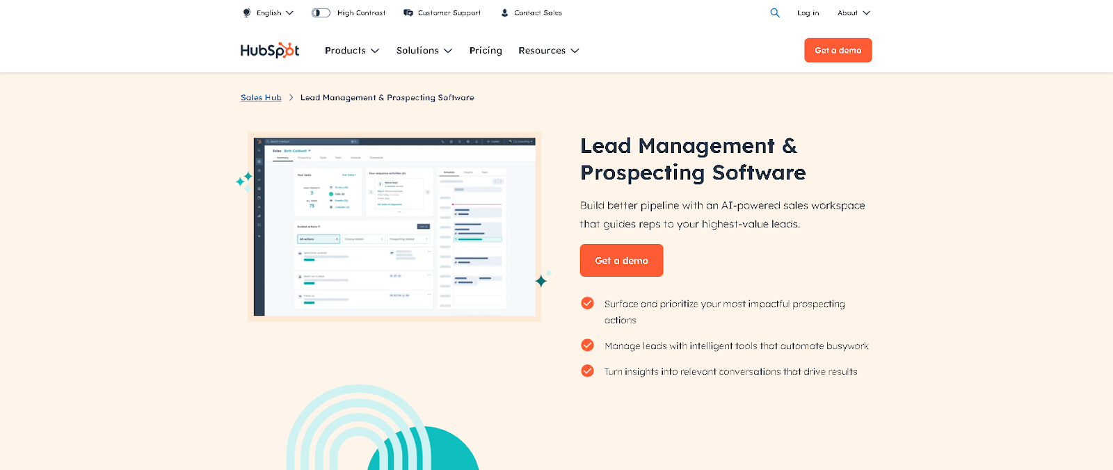Viewport: 1113px width, 470px height.
Task: Expand the Solutions menu
Action: click(x=424, y=51)
